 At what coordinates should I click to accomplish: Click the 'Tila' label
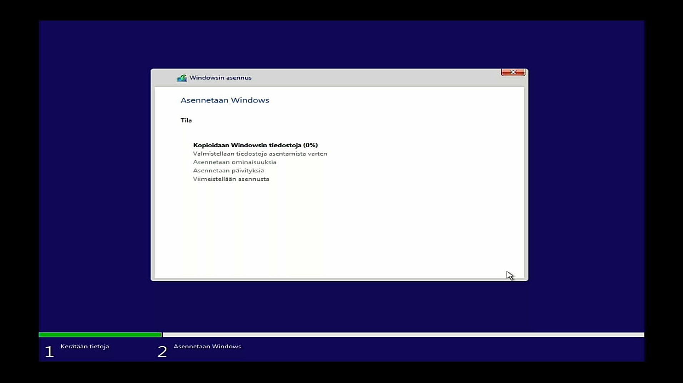coord(186,120)
